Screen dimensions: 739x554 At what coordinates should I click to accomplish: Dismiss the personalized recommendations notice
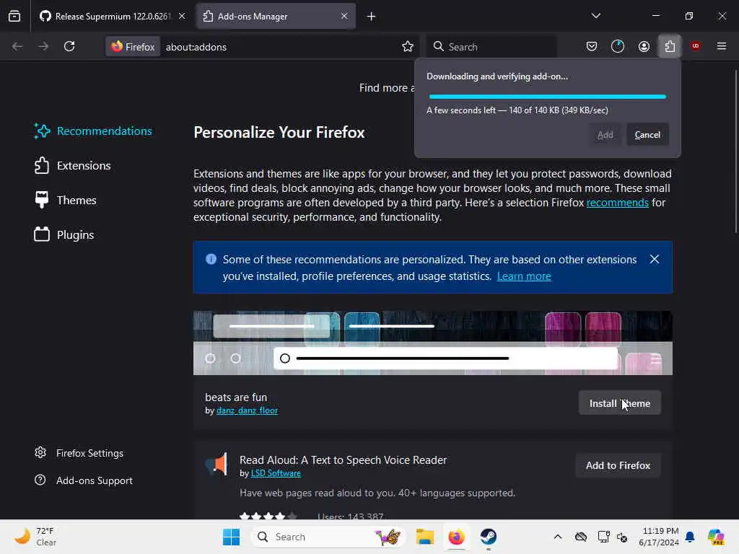(x=654, y=259)
